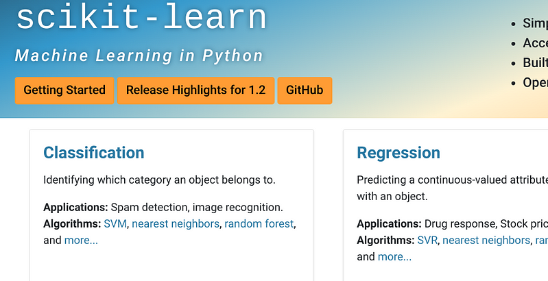This screenshot has width=548, height=281.
Task: Click the Classification description sentence
Action: click(x=159, y=180)
